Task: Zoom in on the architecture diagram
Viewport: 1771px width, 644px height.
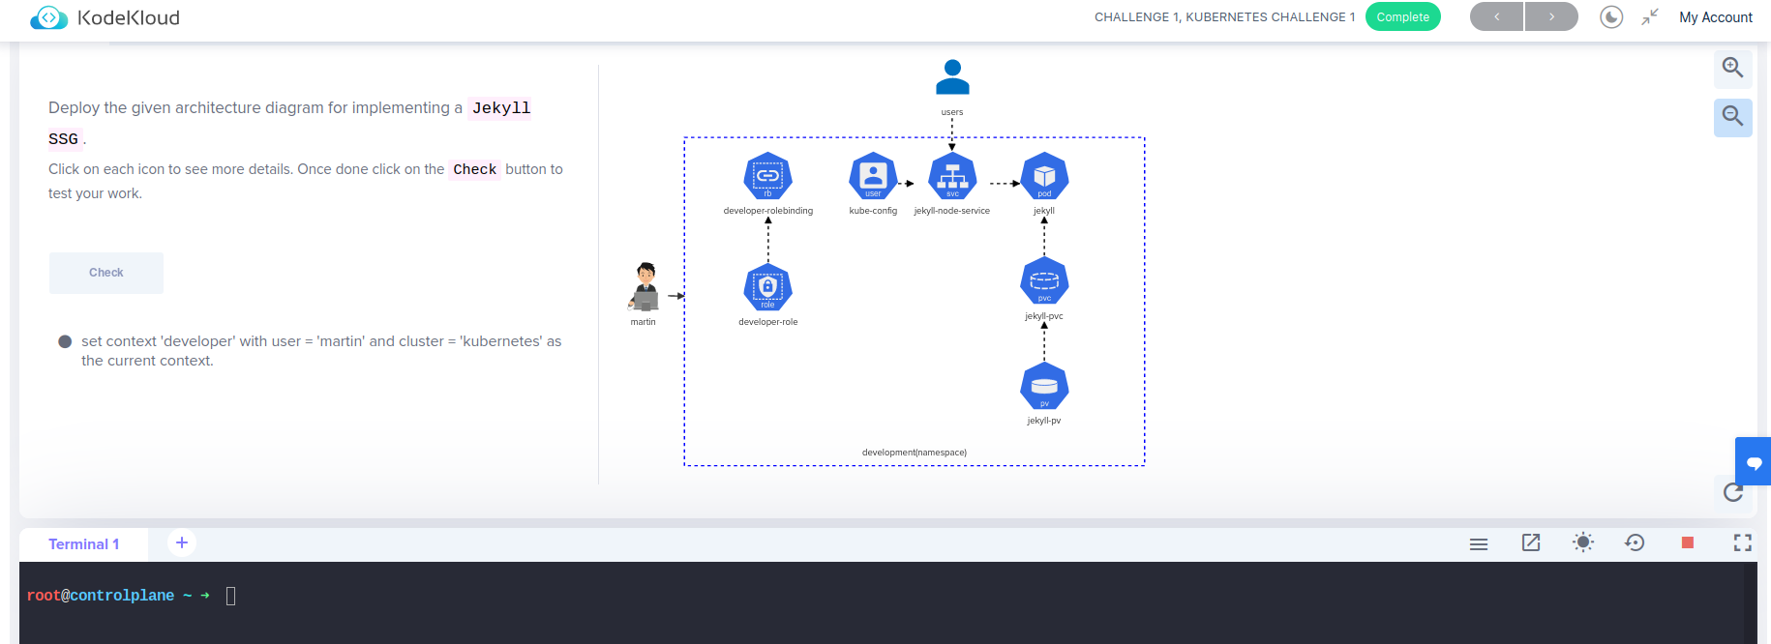Action: coord(1732,69)
